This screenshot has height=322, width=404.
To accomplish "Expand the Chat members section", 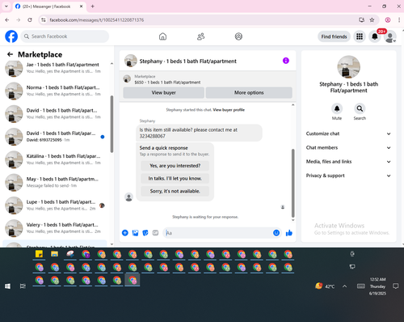I will [348, 147].
